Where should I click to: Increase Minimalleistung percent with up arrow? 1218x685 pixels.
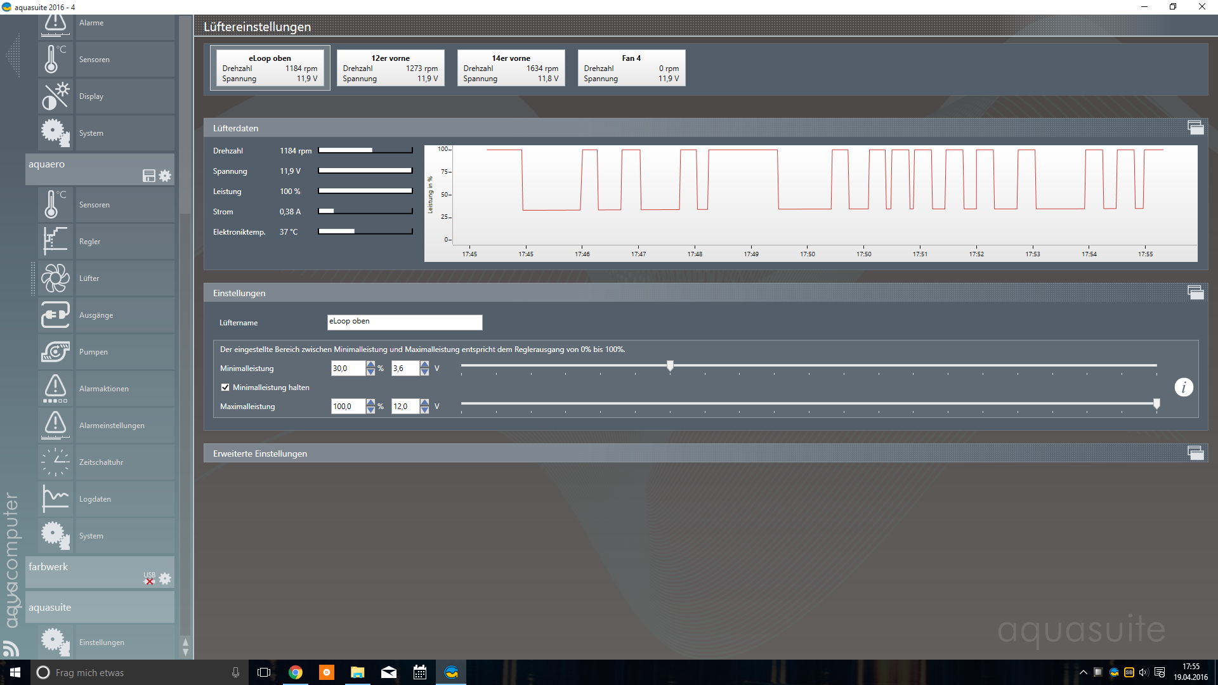tap(370, 365)
